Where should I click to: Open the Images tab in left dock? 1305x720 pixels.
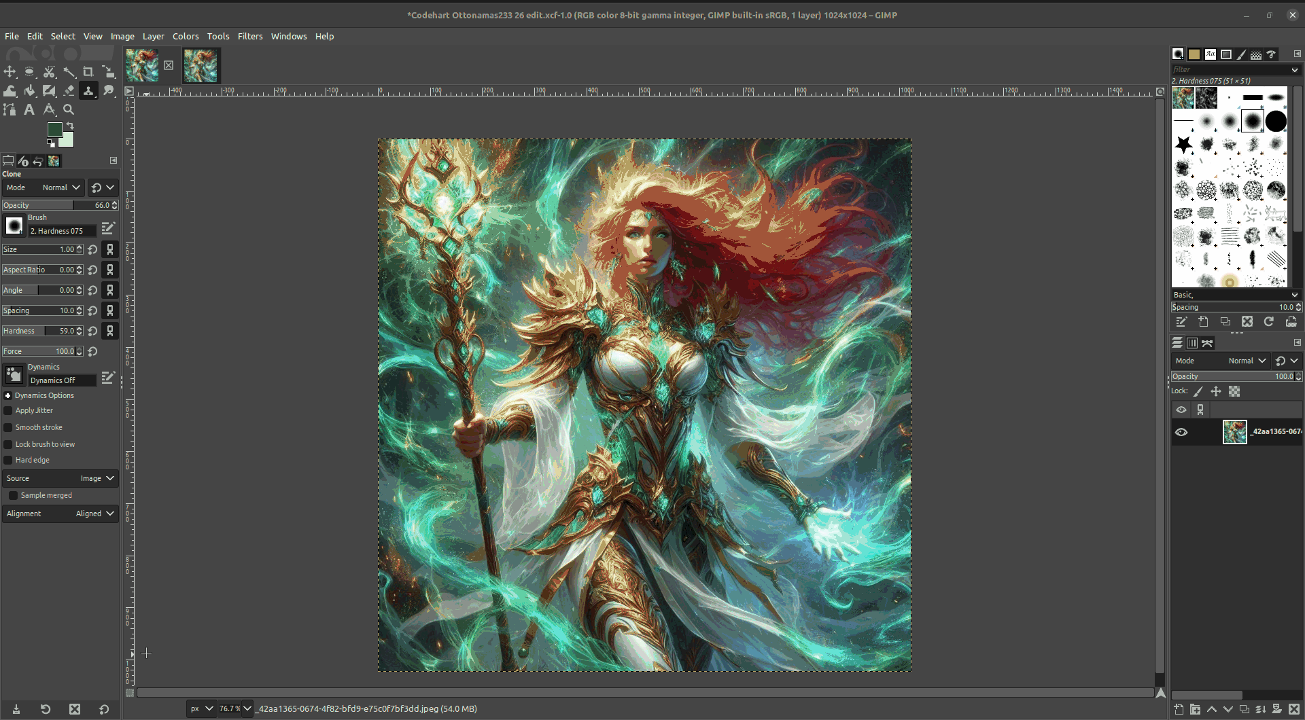[x=54, y=161]
